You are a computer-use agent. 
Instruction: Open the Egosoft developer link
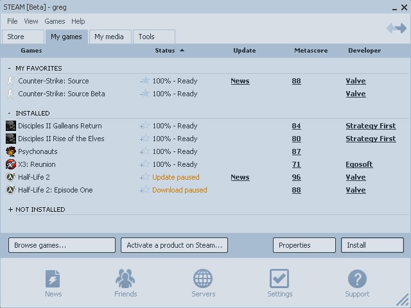tap(359, 164)
